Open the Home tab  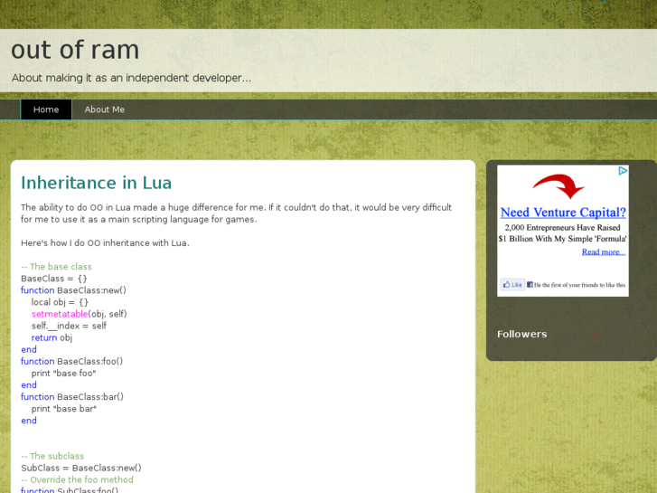pyautogui.click(x=46, y=109)
